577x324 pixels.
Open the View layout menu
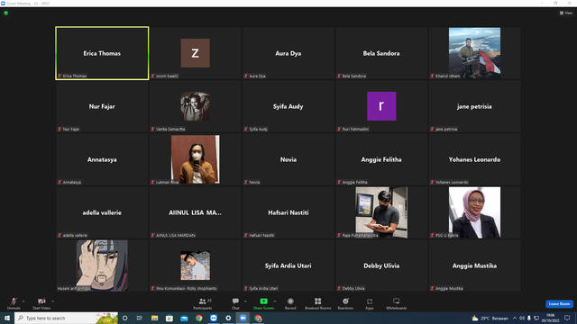[566, 13]
